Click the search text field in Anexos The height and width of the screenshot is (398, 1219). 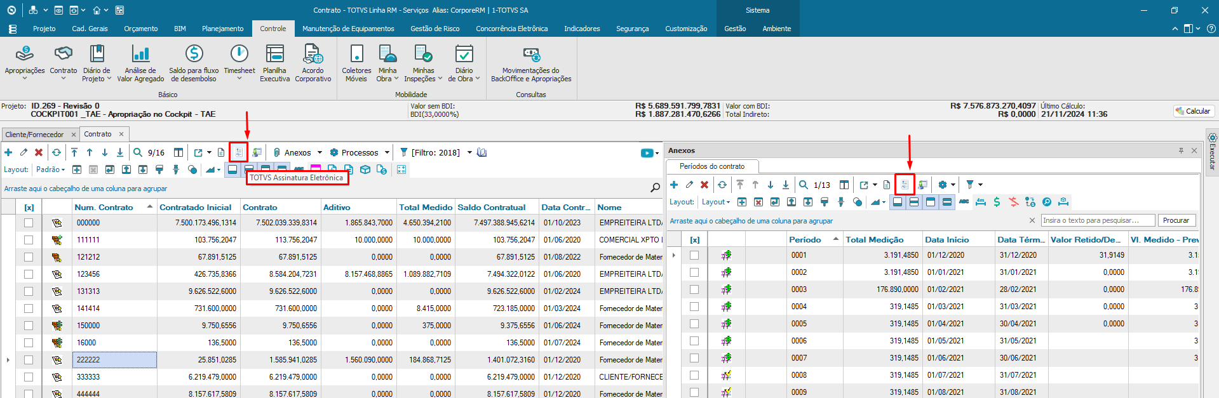click(1098, 220)
